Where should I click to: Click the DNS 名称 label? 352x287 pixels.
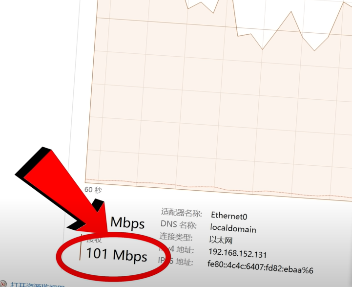[179, 224]
